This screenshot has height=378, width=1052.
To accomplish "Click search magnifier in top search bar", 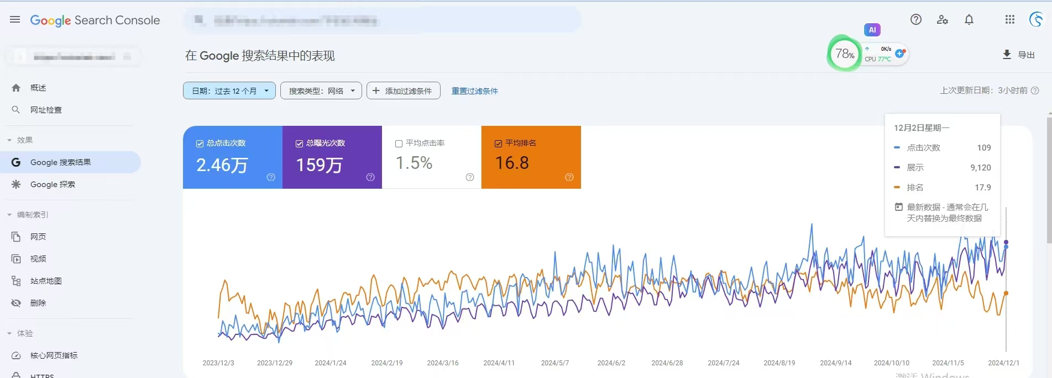I will [x=200, y=20].
